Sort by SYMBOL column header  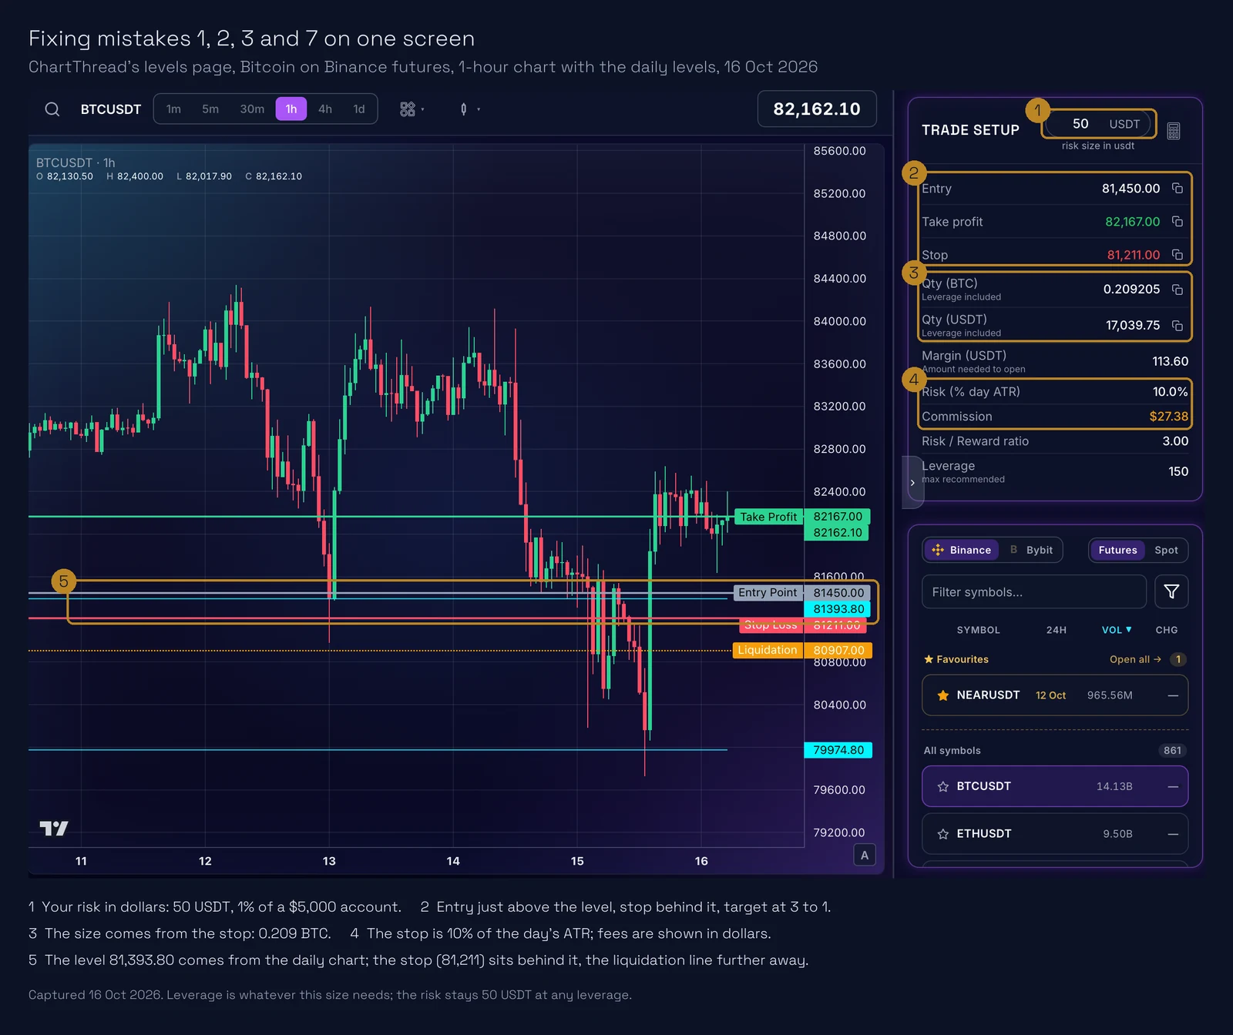click(x=978, y=630)
